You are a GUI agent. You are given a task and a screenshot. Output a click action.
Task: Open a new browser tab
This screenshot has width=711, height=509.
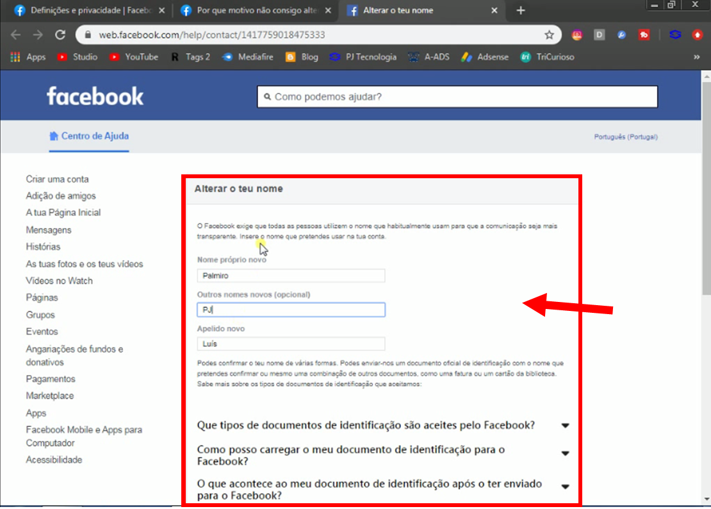[x=521, y=10]
